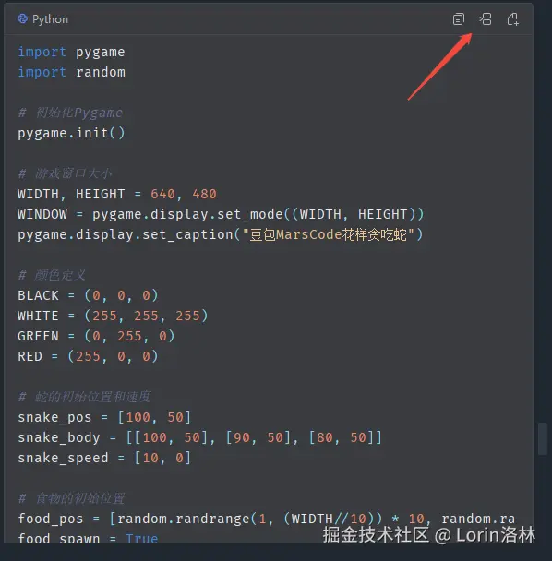Copy the code block to clipboard
552x561 pixels.
(458, 19)
